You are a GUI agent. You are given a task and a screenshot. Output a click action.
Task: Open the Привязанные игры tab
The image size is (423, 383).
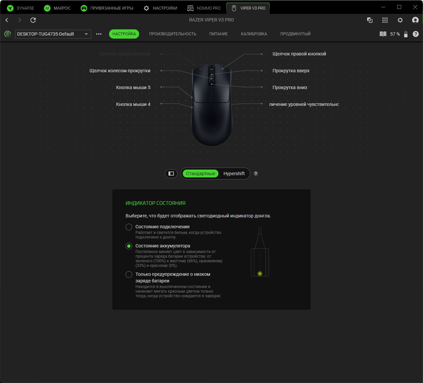[107, 8]
